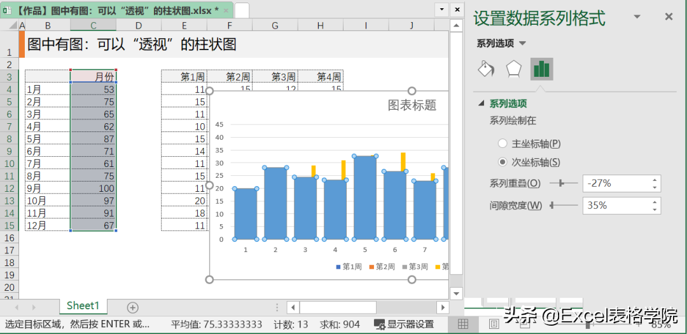Click the new sheet plus button
The width and height of the screenshot is (687, 334).
coord(132,307)
